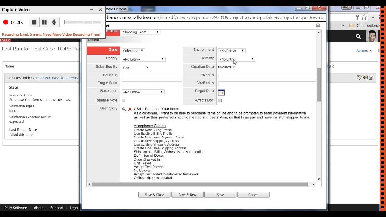Click the Last Result Note heading

pos(23,130)
